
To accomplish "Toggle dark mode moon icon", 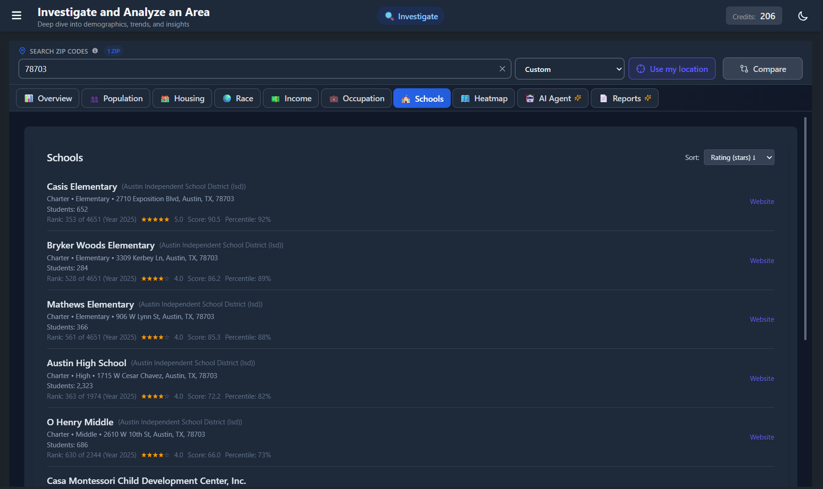I will (x=802, y=16).
